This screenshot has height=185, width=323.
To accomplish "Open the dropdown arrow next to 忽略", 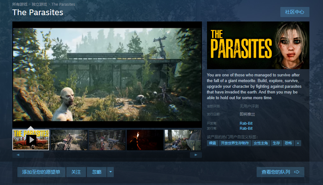I will point(110,172).
